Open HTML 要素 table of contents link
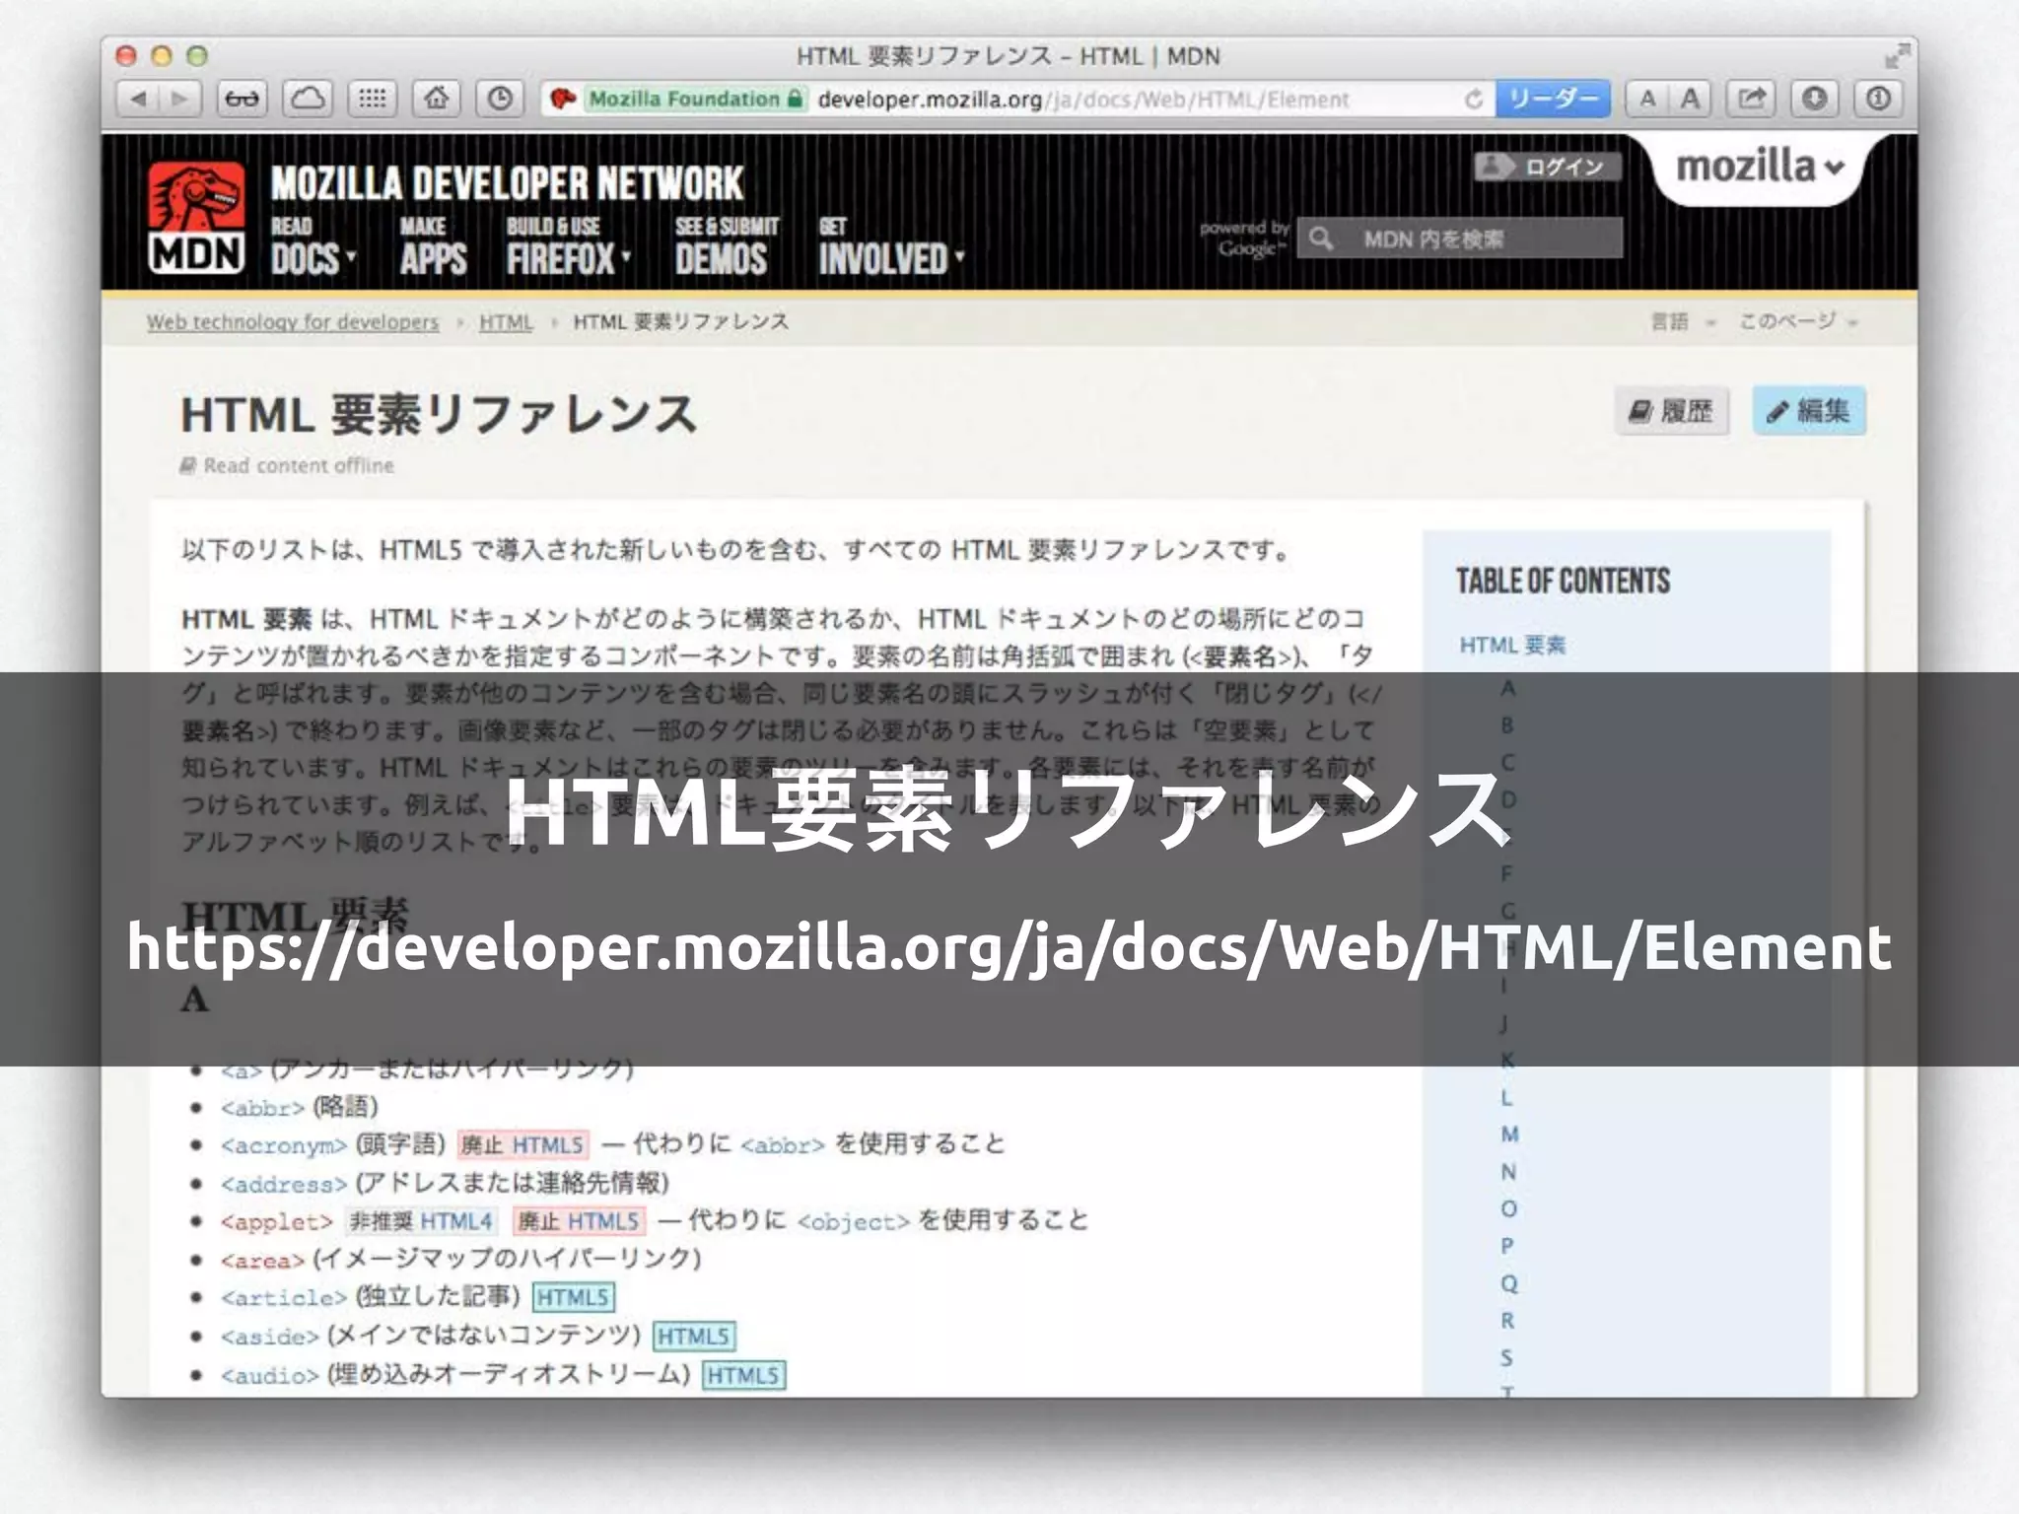Screen dimensions: 2019x1514 click(1512, 645)
